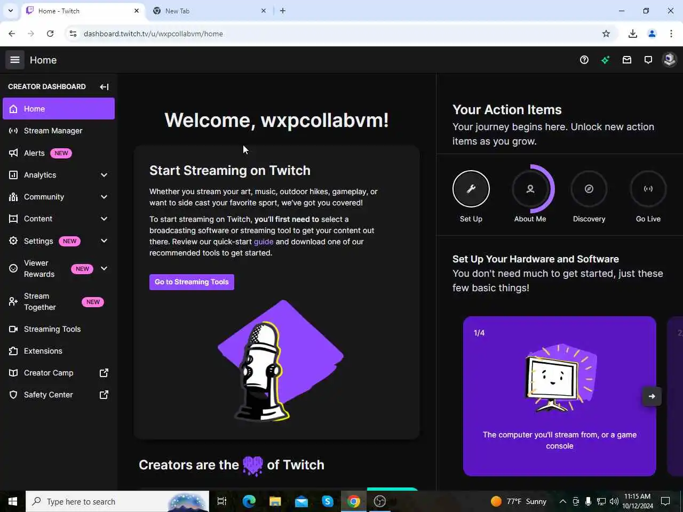Close the New Tab browser tab
This screenshot has height=512, width=683.
tap(263, 11)
